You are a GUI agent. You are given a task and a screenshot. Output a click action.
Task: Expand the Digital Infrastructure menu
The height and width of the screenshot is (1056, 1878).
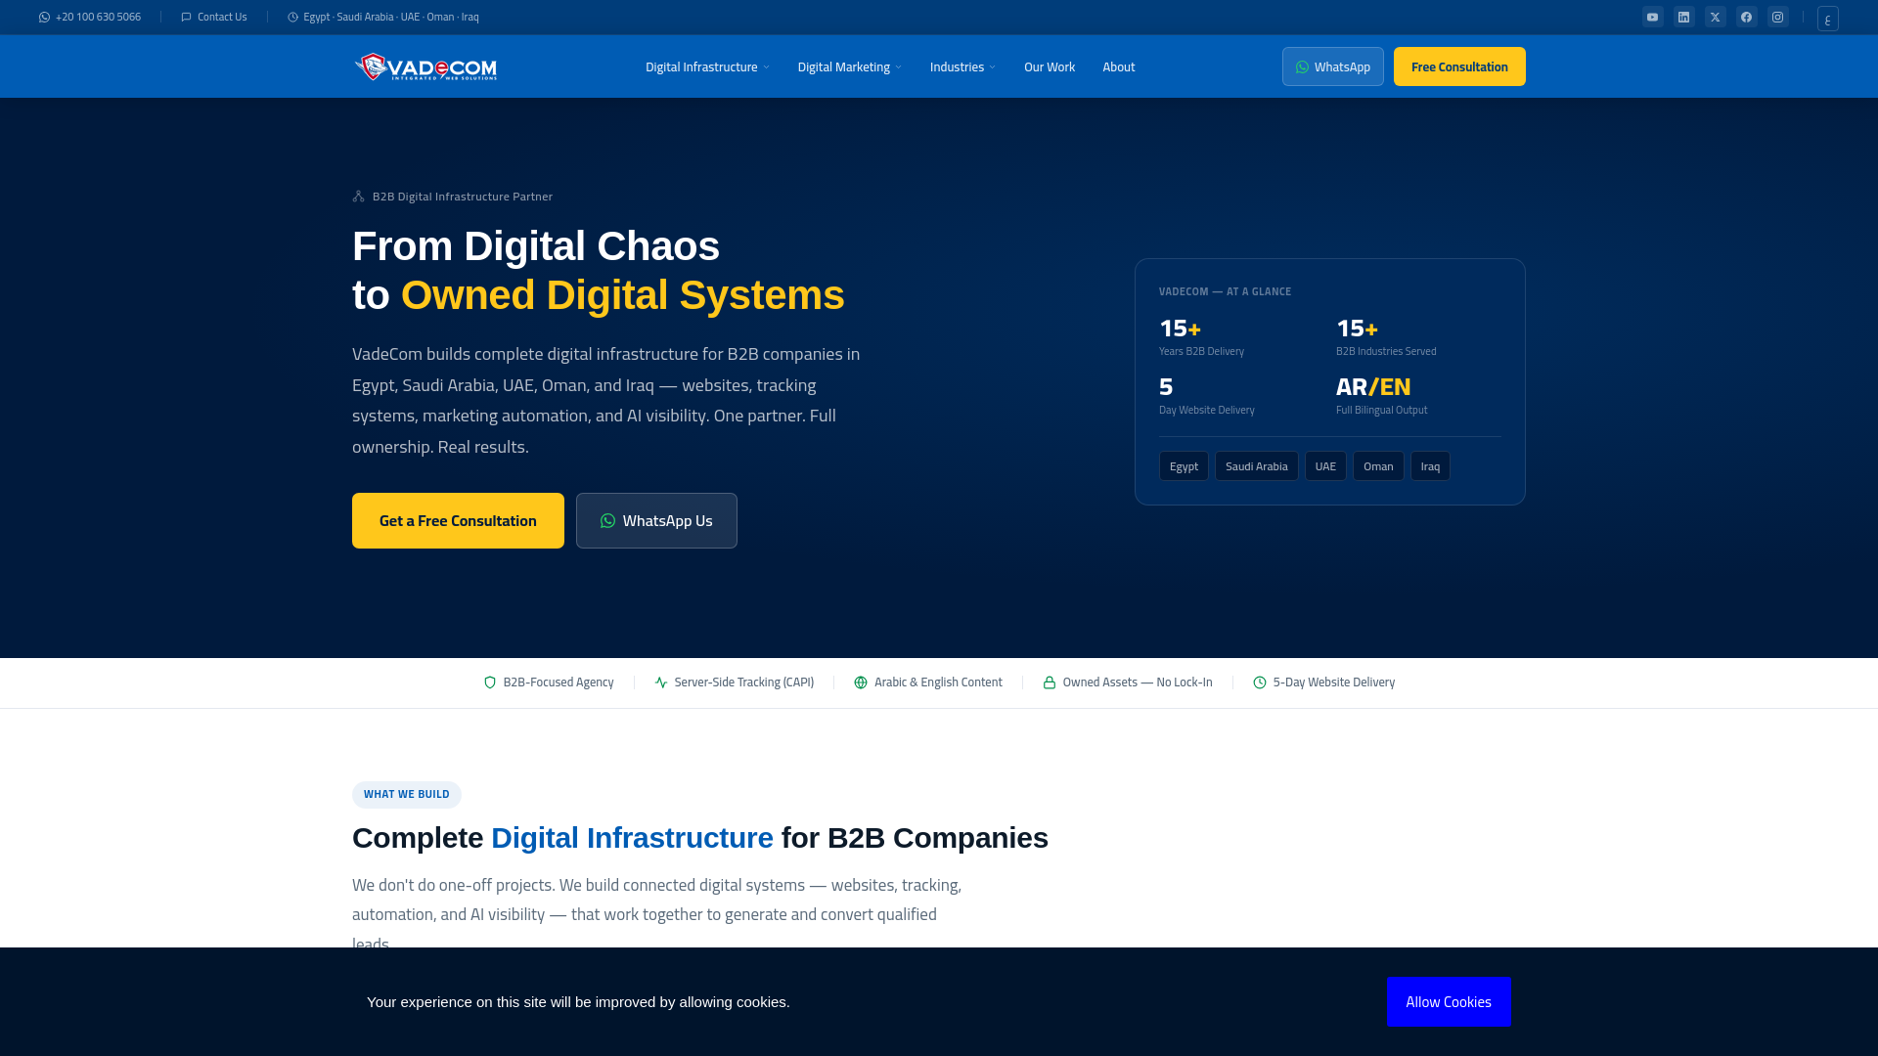coord(707,66)
